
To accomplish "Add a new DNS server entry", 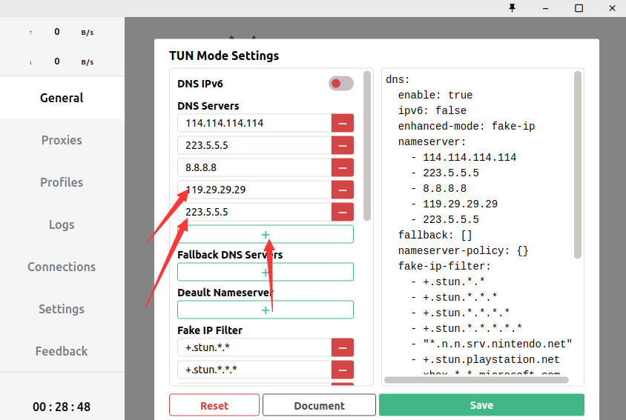I will [266, 234].
